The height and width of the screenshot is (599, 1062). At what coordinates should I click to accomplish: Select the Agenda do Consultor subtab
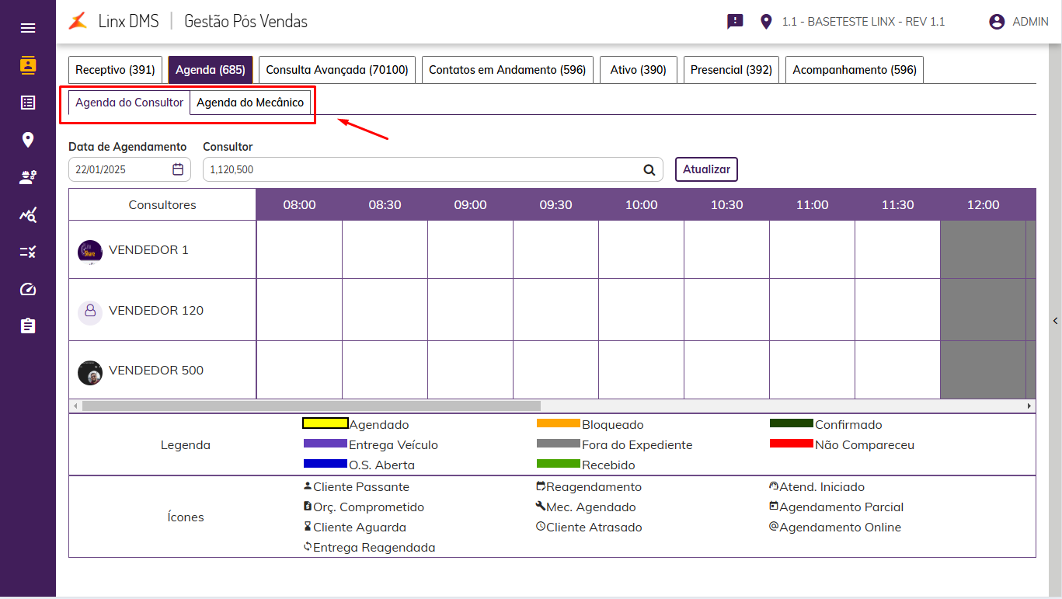129,103
